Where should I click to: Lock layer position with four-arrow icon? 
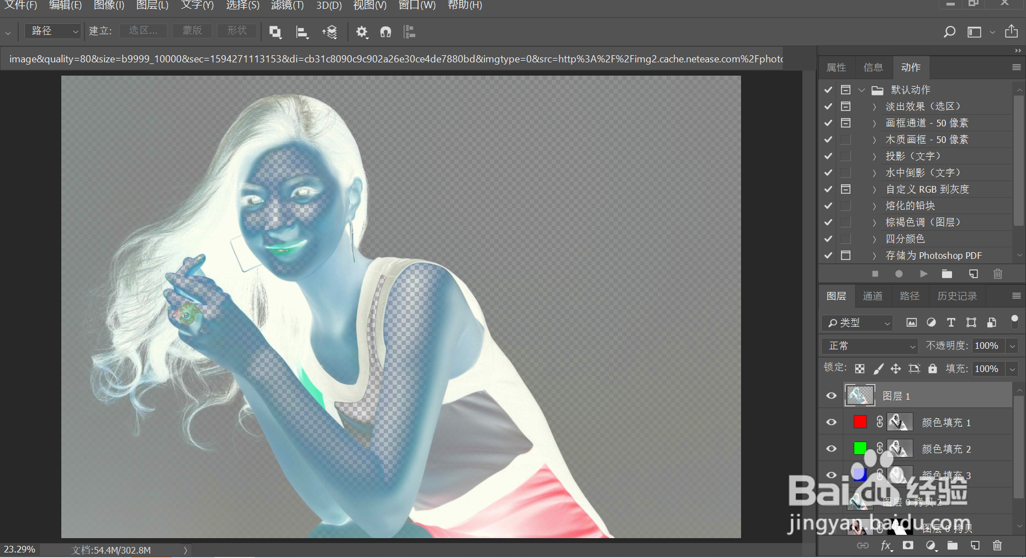tap(896, 369)
